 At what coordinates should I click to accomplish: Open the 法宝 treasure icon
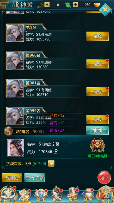[x=41, y=195]
